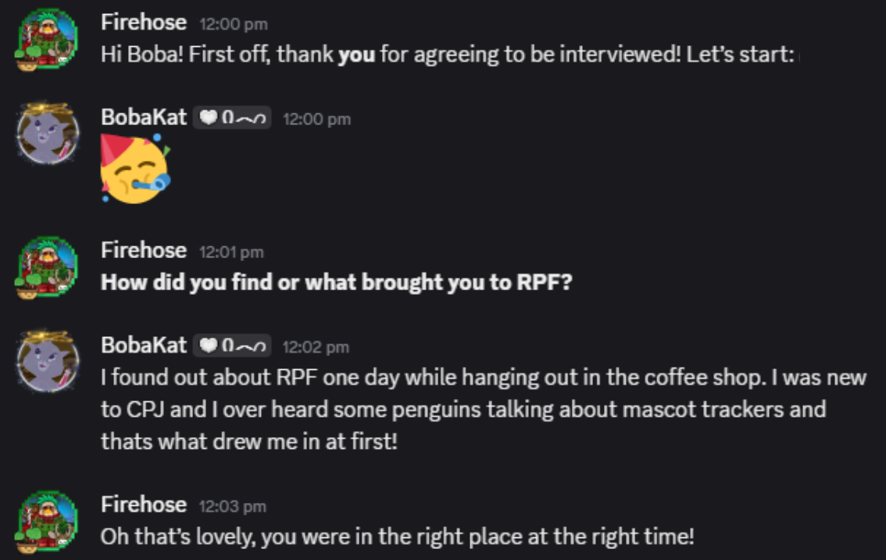Click the 12:03 pm timestamp
Image resolution: width=886 pixels, height=560 pixels.
[x=233, y=507]
